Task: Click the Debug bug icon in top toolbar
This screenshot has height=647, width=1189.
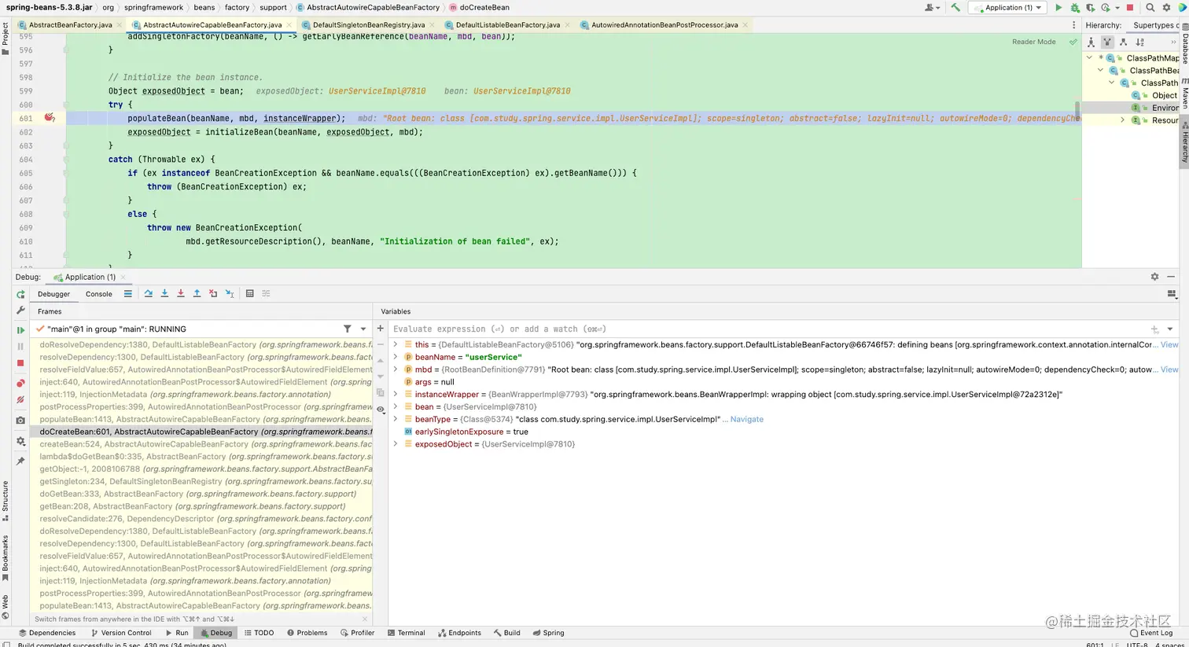Action: point(1075,8)
